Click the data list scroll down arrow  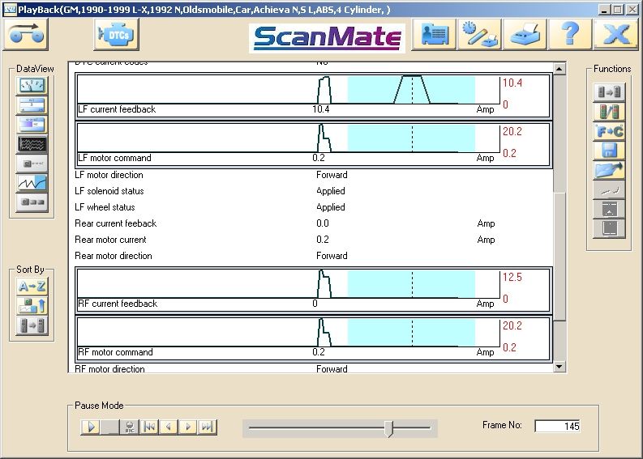tap(559, 367)
